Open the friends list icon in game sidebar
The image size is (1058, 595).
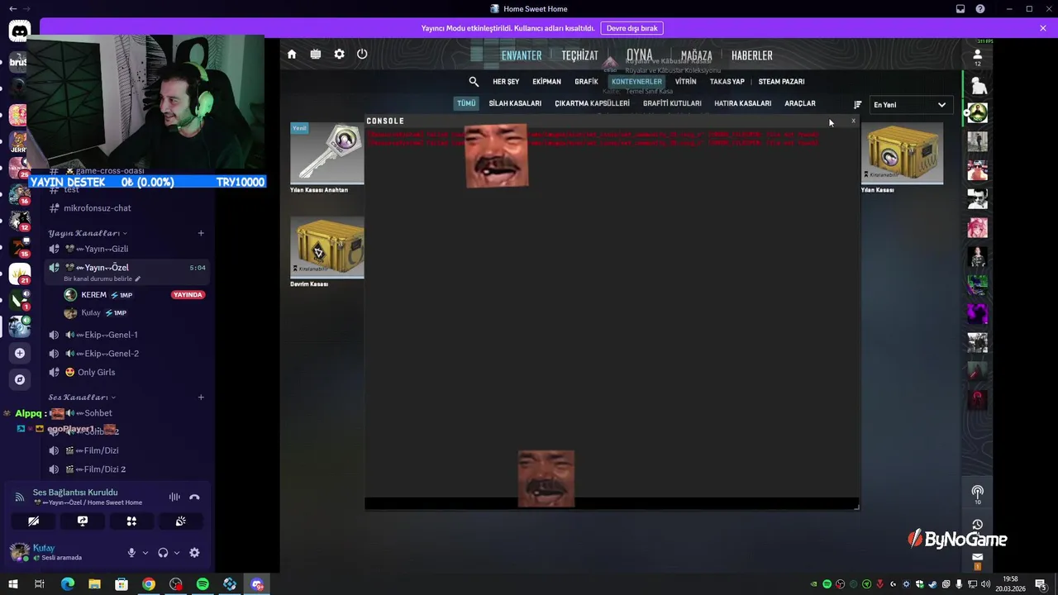pos(977,55)
